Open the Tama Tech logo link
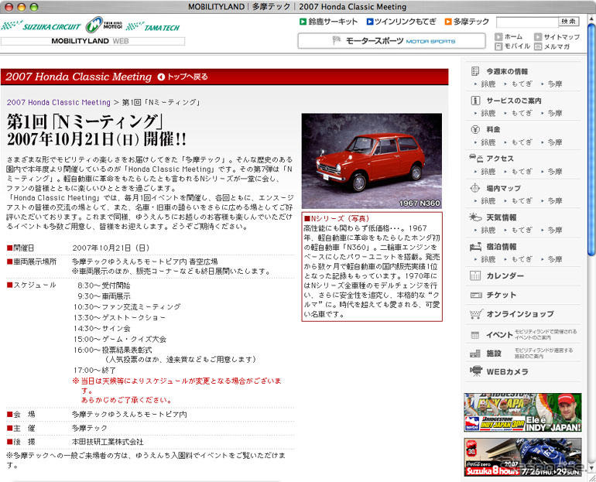This screenshot has height=482, width=596. click(x=152, y=26)
